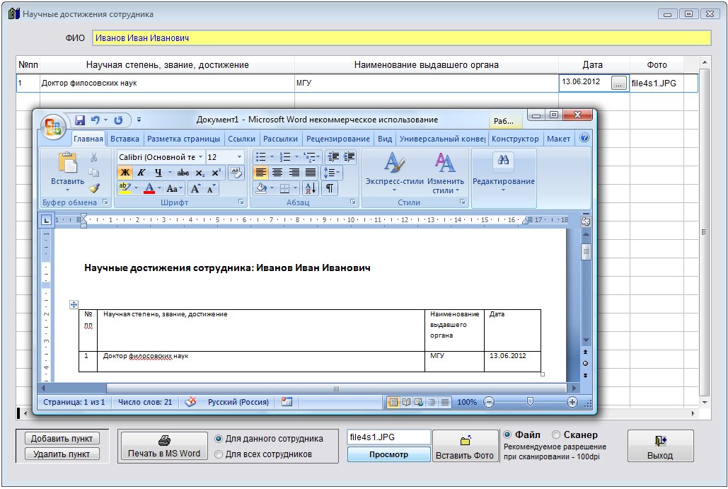Image resolution: width=728 pixels, height=489 pixels.
Task: Click the 'Добавить пункт' button
Action: pyautogui.click(x=62, y=438)
